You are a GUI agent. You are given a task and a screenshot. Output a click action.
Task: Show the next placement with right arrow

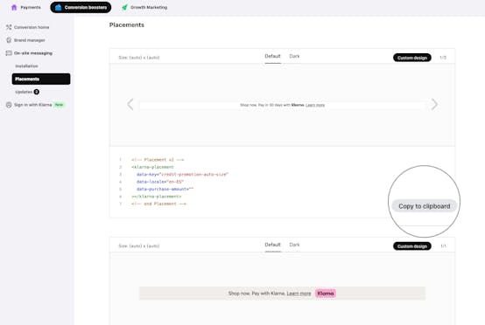(x=434, y=104)
